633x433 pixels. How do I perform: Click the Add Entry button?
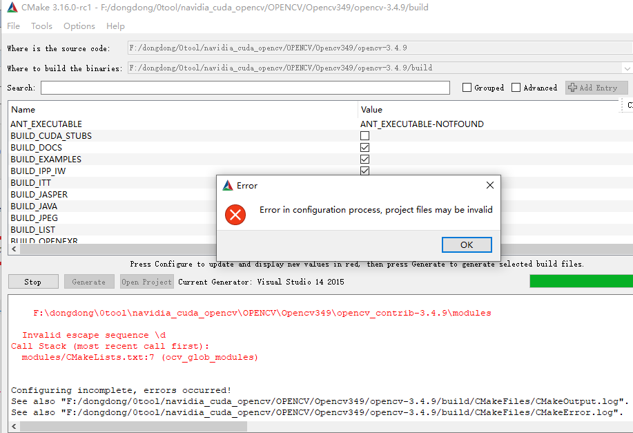pos(596,88)
